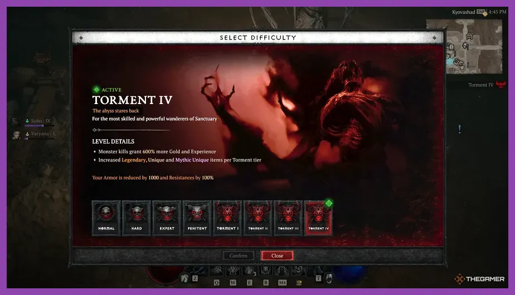Click the blacksmith anvil icon on minimap

(462, 67)
